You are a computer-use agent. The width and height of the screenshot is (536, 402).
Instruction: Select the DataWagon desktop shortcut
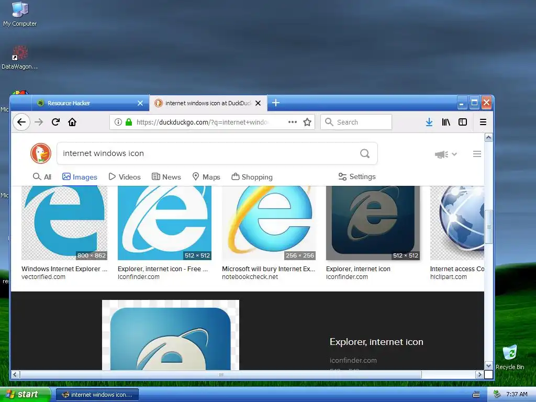[20, 58]
